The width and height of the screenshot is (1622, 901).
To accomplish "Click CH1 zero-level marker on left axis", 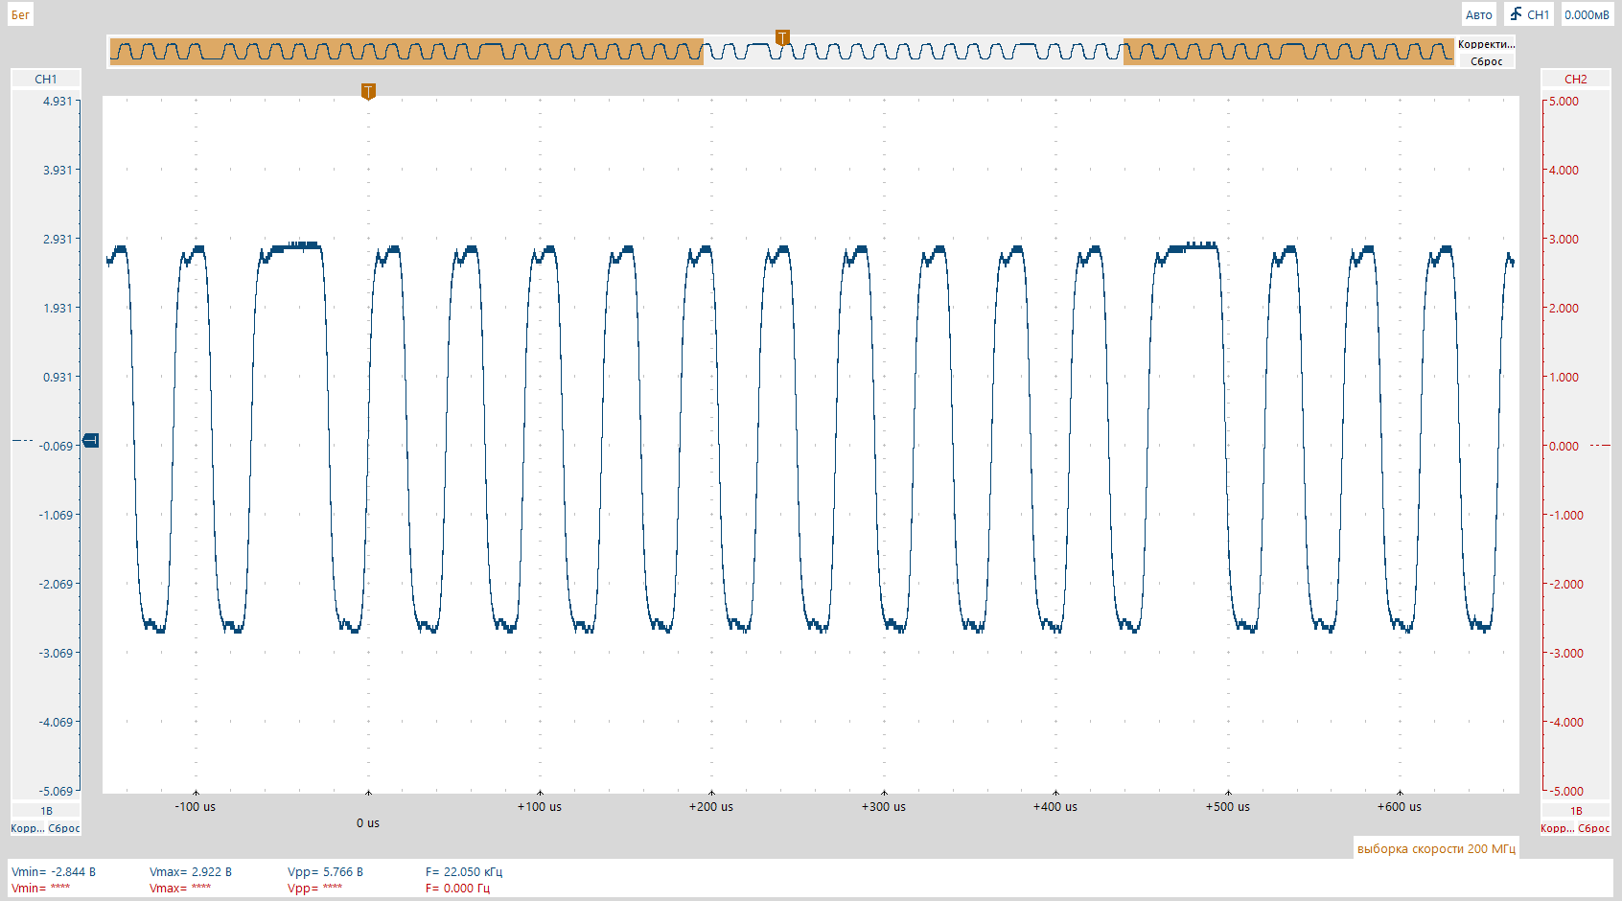I will pos(91,441).
